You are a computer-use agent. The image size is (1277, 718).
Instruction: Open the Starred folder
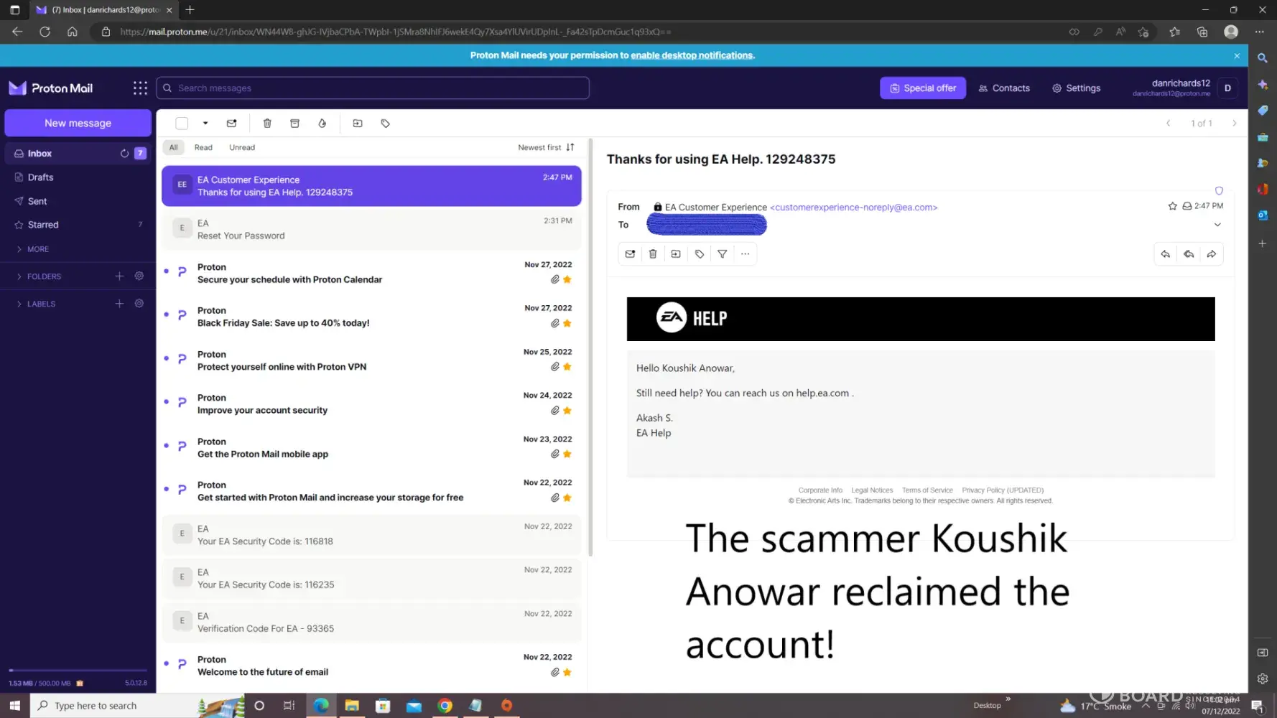point(78,225)
